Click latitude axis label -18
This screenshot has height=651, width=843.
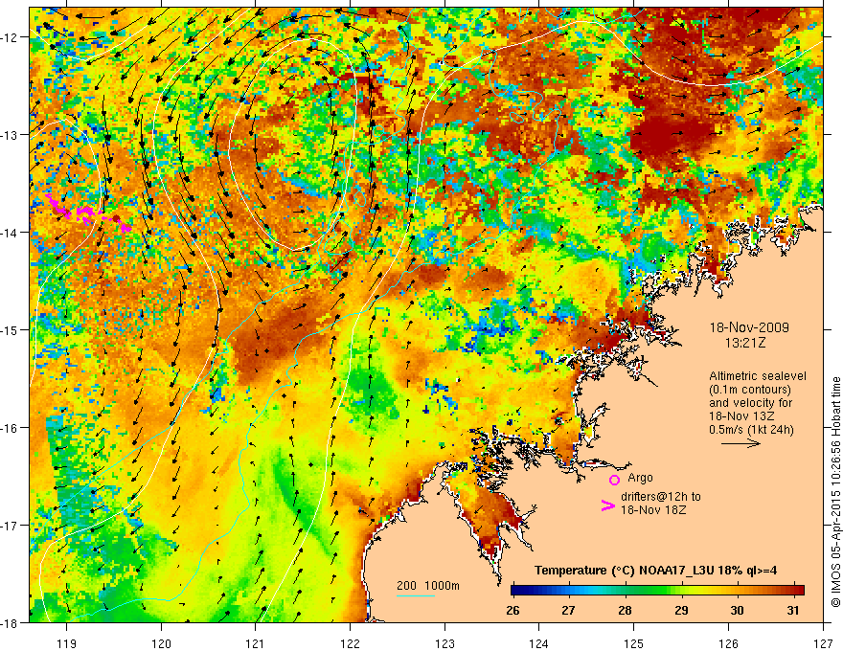(x=11, y=623)
